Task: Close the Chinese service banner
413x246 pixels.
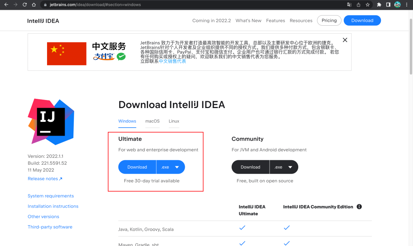Action: [345, 40]
